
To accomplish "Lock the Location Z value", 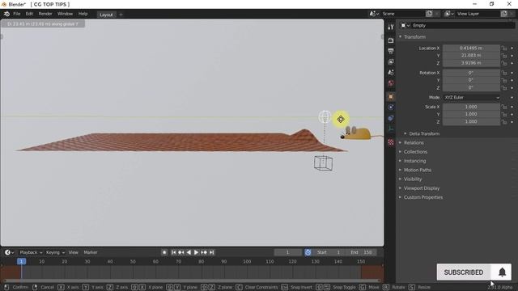I will (504, 63).
